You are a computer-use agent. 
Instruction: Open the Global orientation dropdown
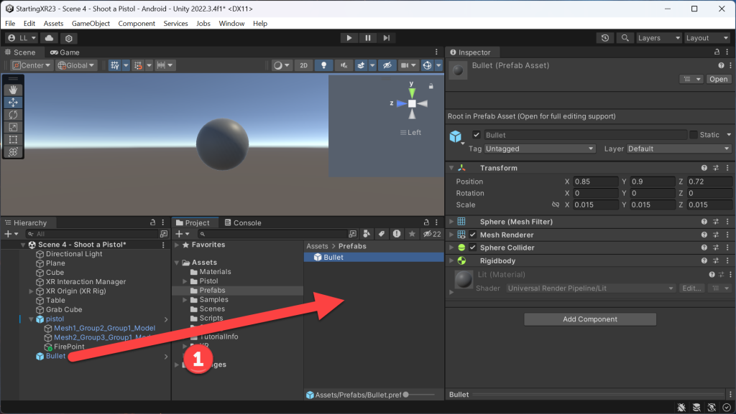coord(76,65)
